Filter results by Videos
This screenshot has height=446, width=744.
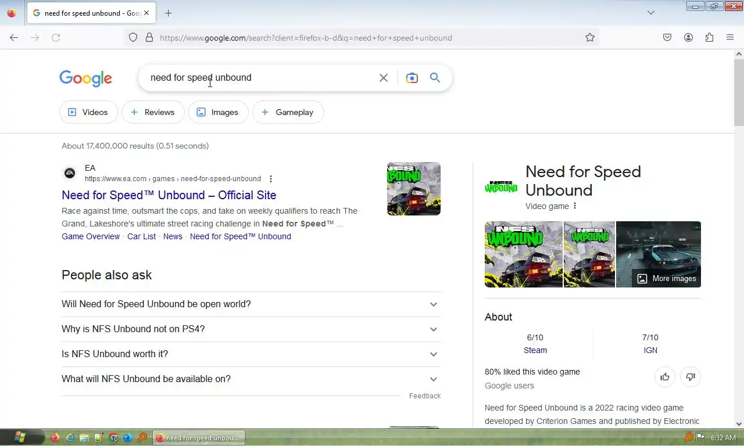click(x=88, y=112)
